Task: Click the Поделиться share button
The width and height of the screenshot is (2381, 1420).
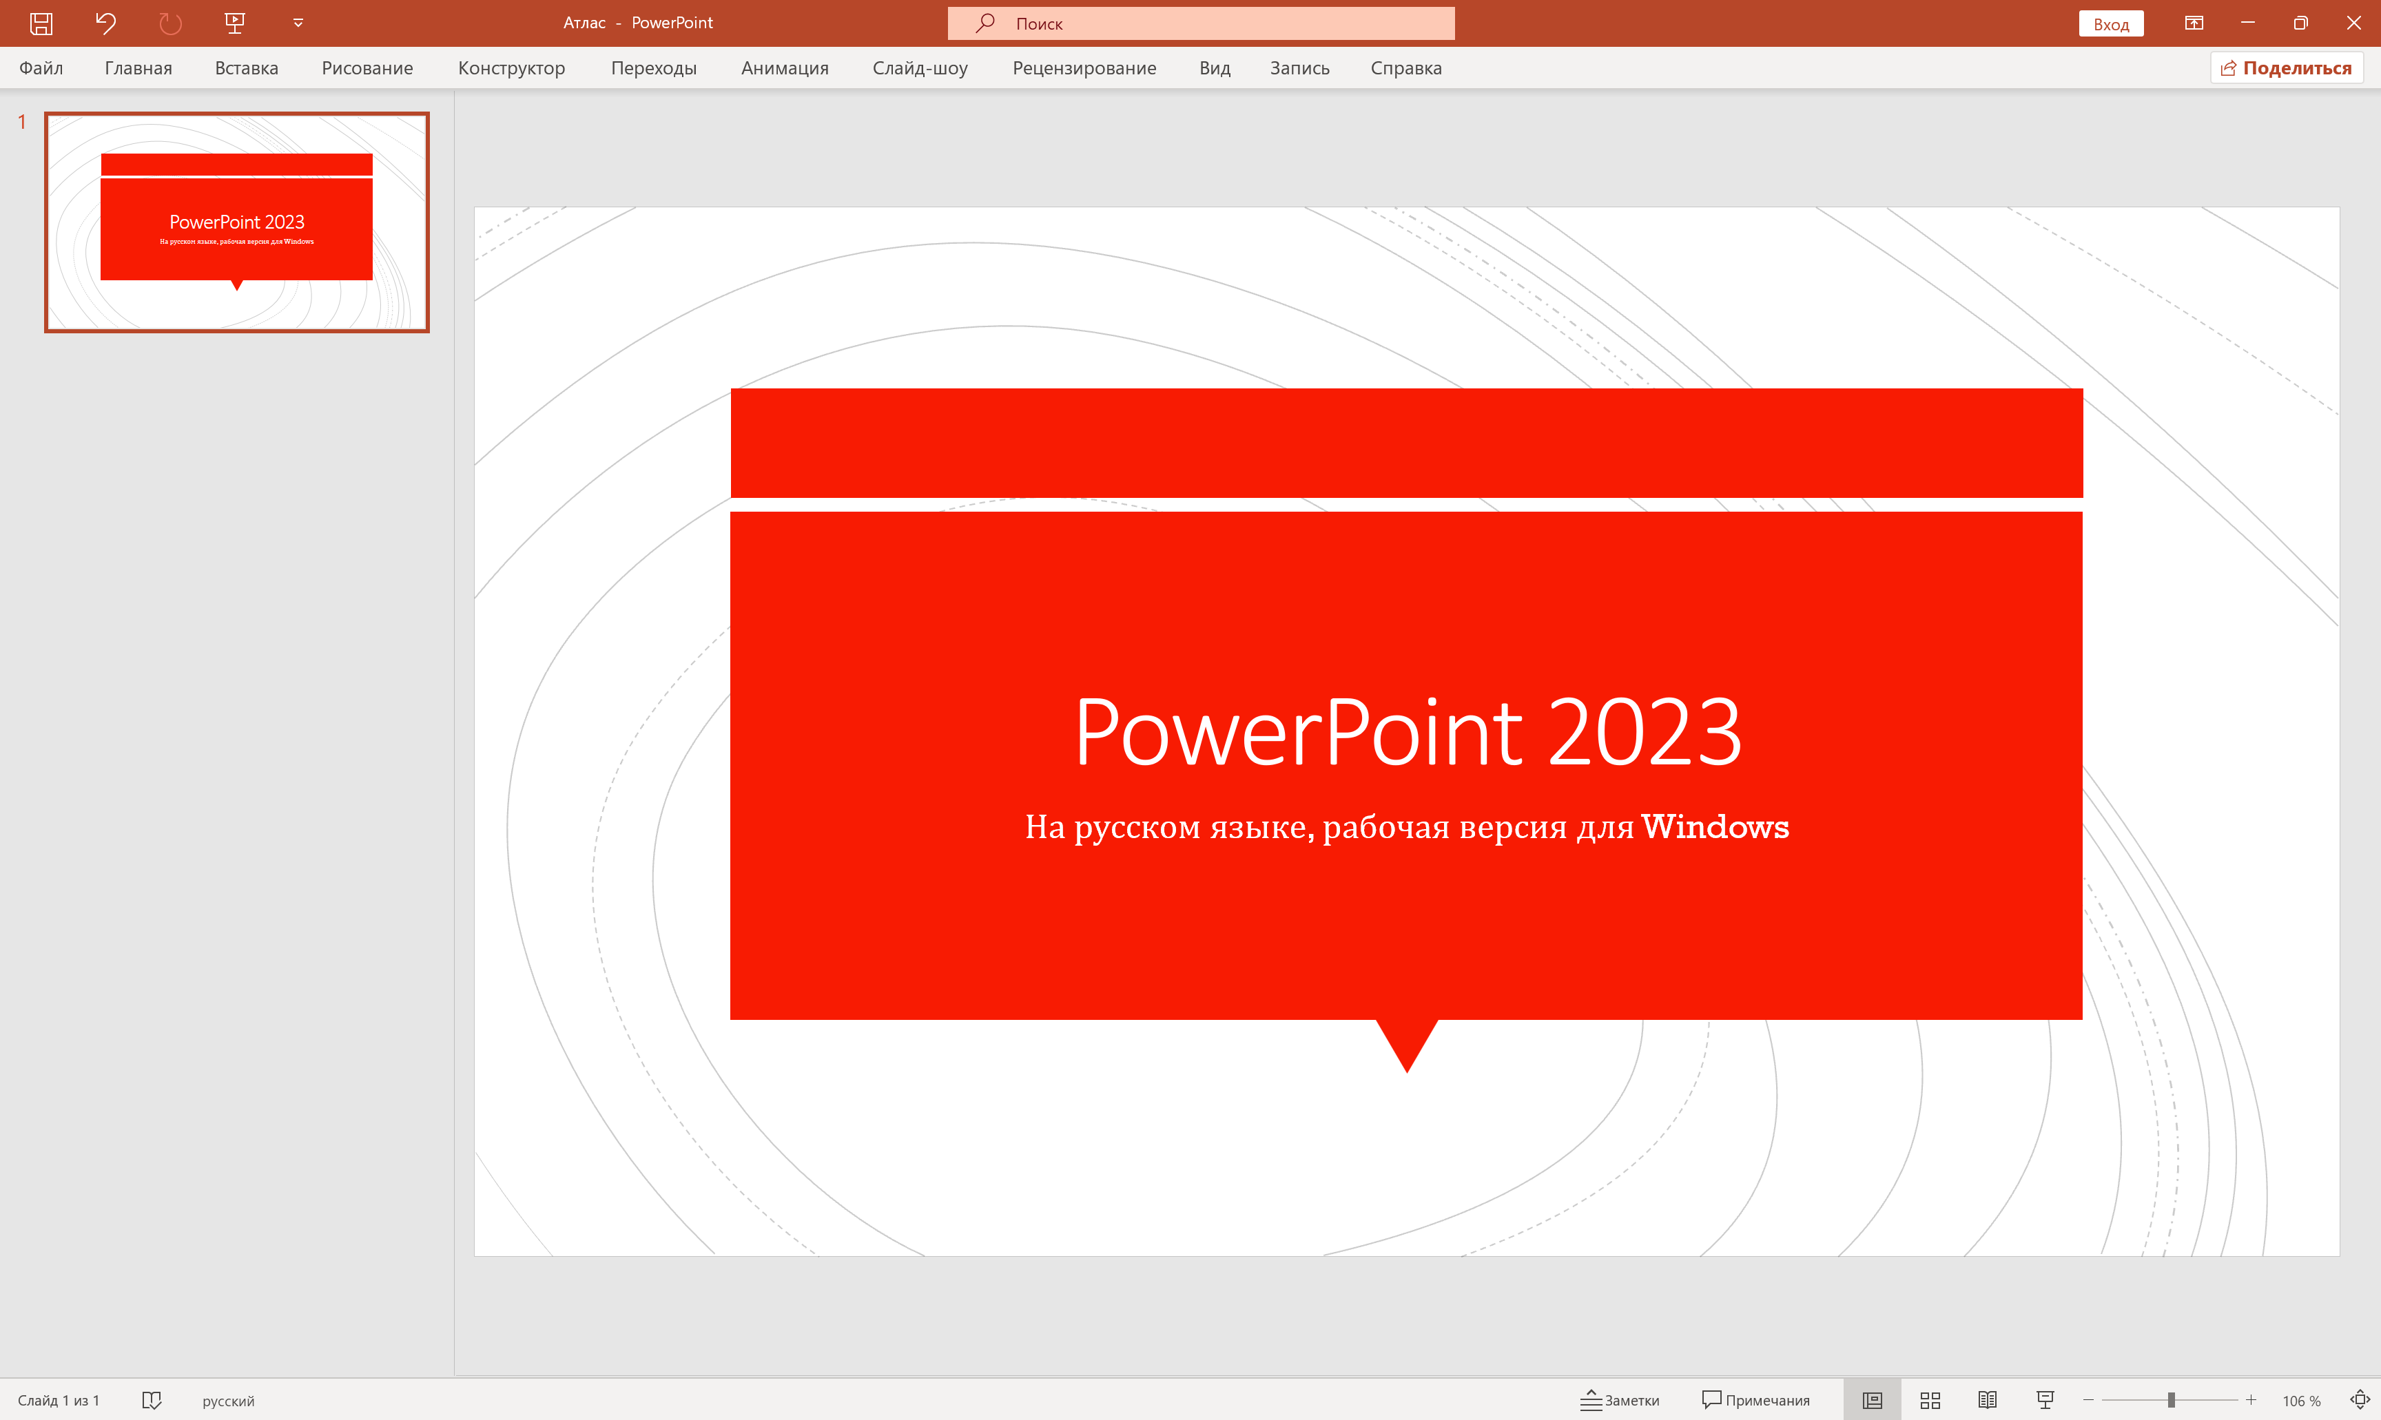Action: 2285,68
